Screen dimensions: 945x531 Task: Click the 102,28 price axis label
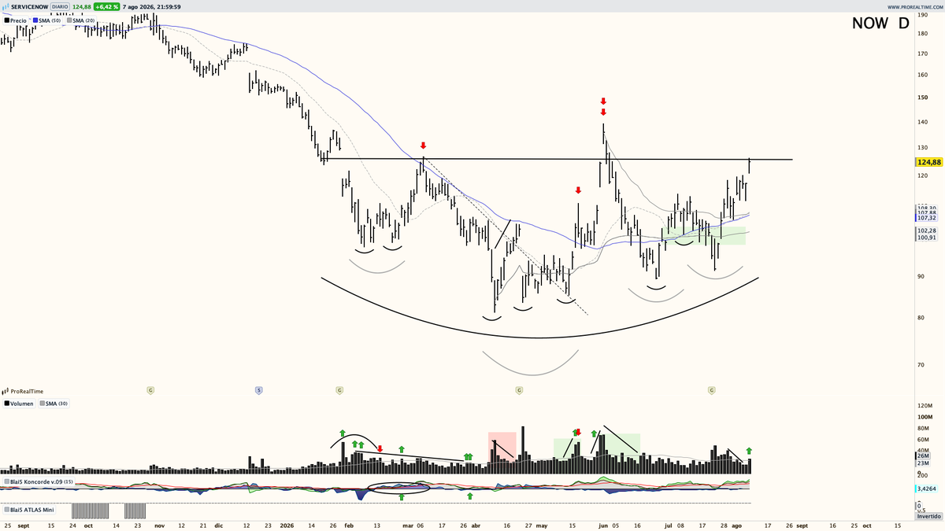click(x=928, y=230)
